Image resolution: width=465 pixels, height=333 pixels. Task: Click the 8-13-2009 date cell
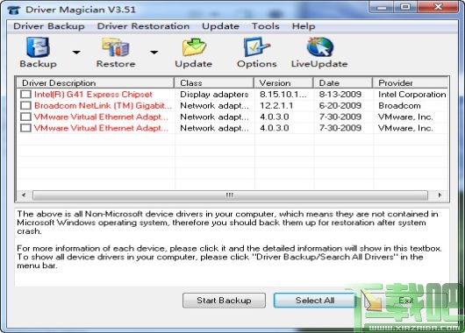click(x=340, y=95)
